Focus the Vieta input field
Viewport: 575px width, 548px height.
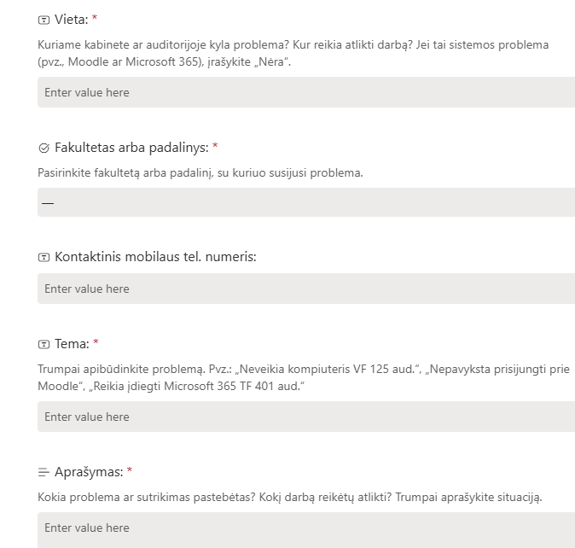(x=306, y=92)
